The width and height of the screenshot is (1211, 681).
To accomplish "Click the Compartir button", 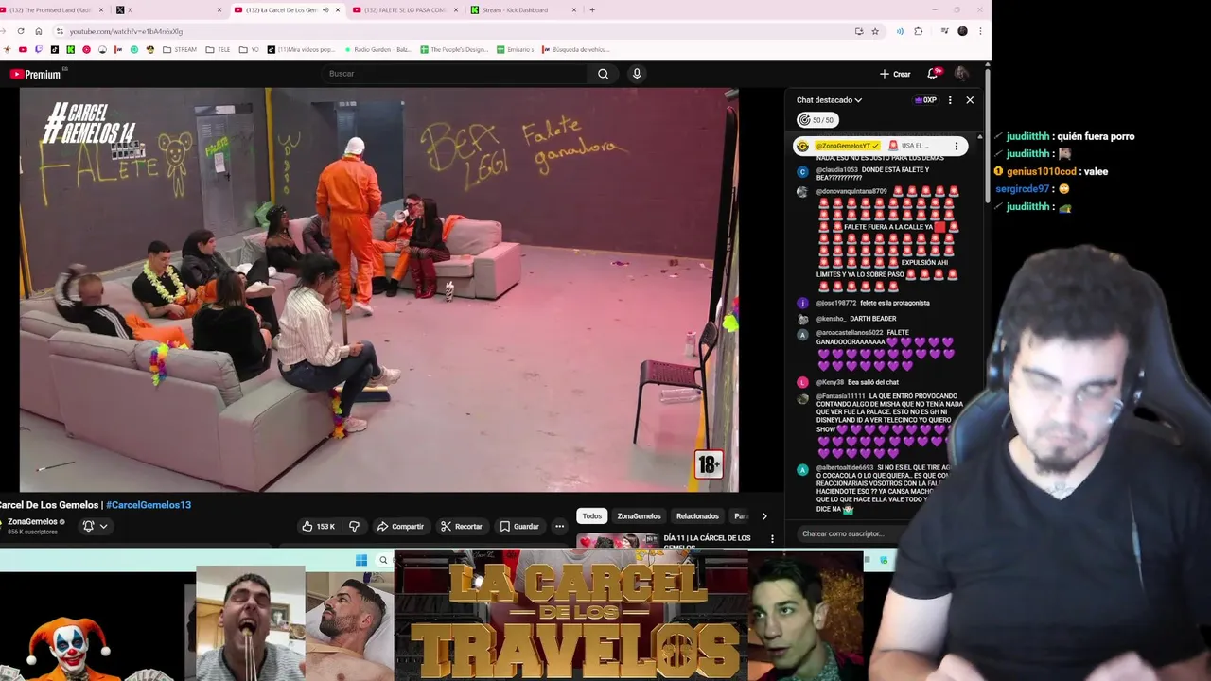I will 400,526.
